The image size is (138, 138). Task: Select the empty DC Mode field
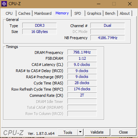pyautogui.click(x=108, y=32)
